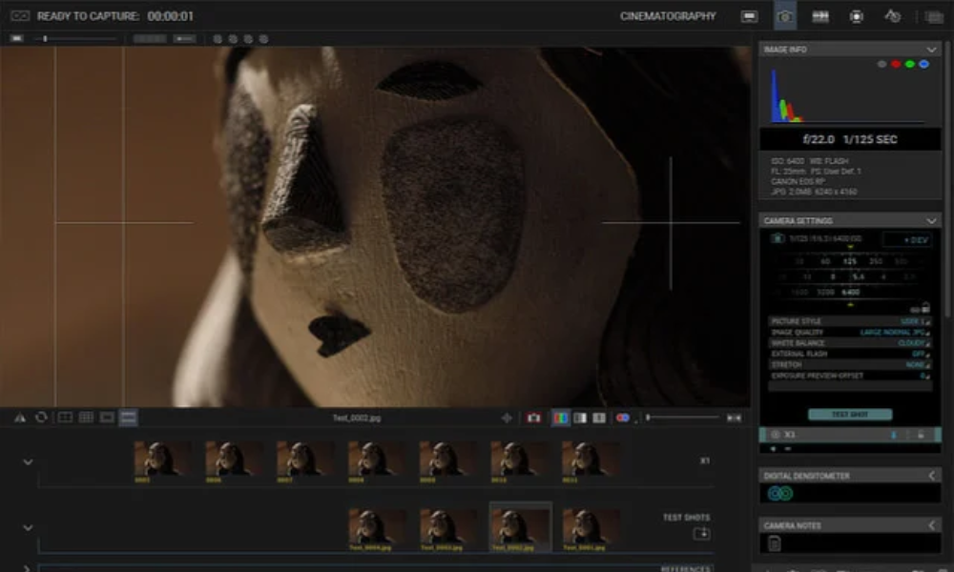
Task: Toggle the blue histogram channel dot
Action: point(923,64)
